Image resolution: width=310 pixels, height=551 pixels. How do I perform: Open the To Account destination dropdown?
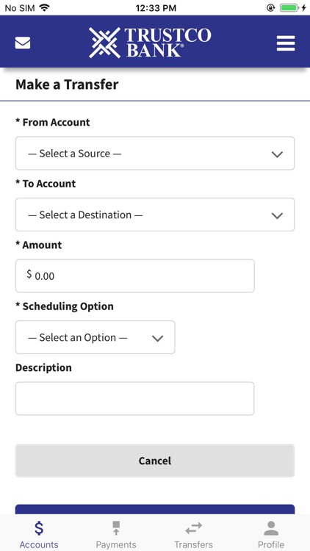(x=155, y=215)
